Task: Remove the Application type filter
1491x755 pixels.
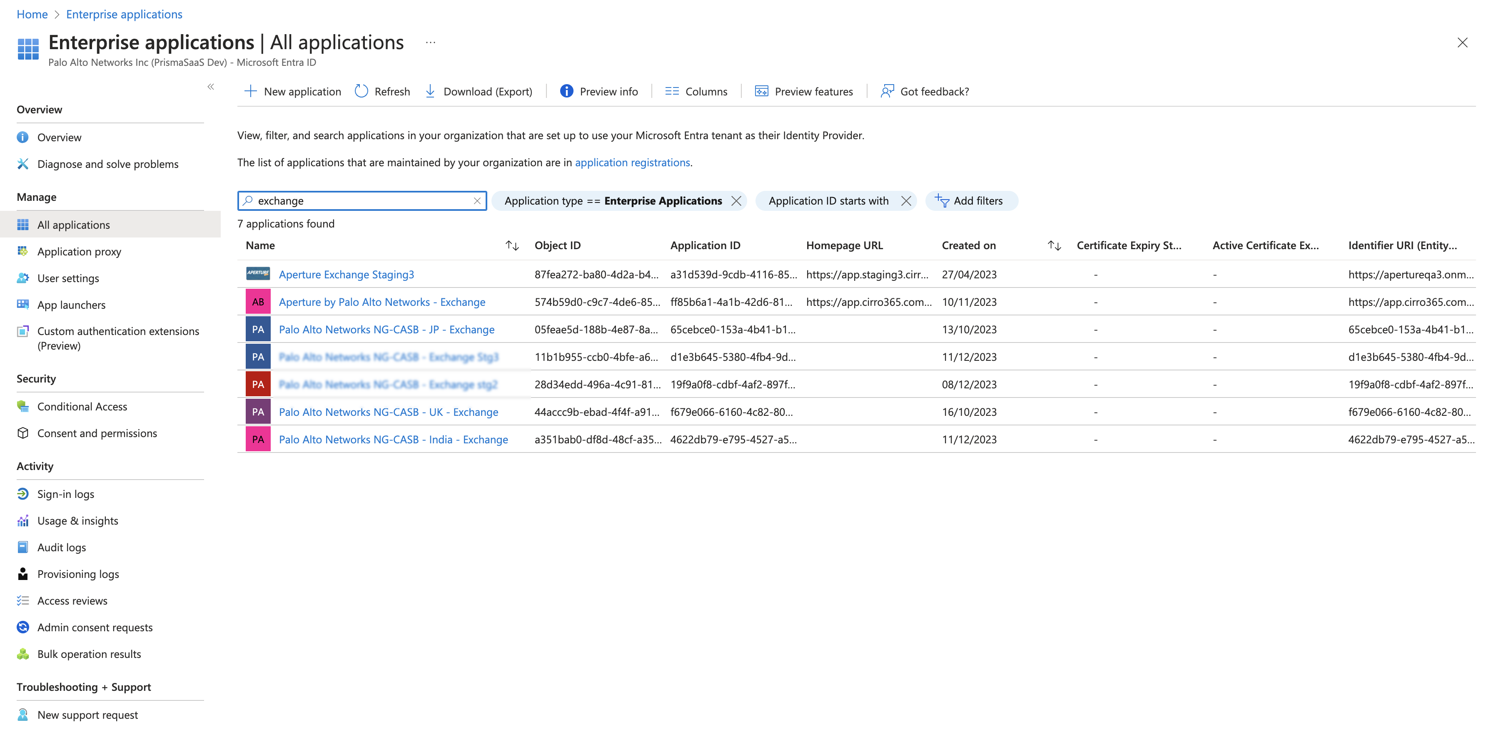Action: pos(736,201)
